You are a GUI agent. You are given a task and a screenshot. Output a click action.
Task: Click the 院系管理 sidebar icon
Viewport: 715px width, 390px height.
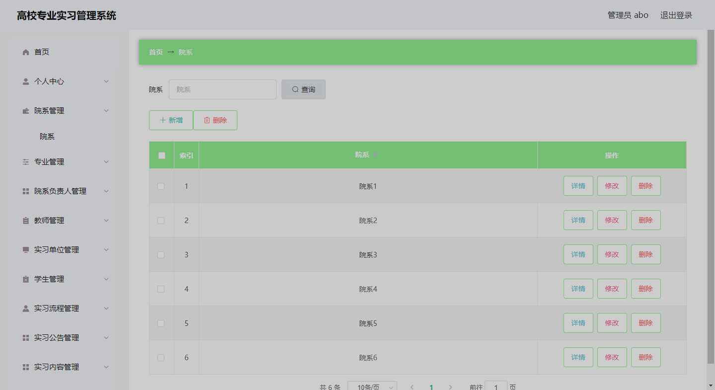[26, 111]
